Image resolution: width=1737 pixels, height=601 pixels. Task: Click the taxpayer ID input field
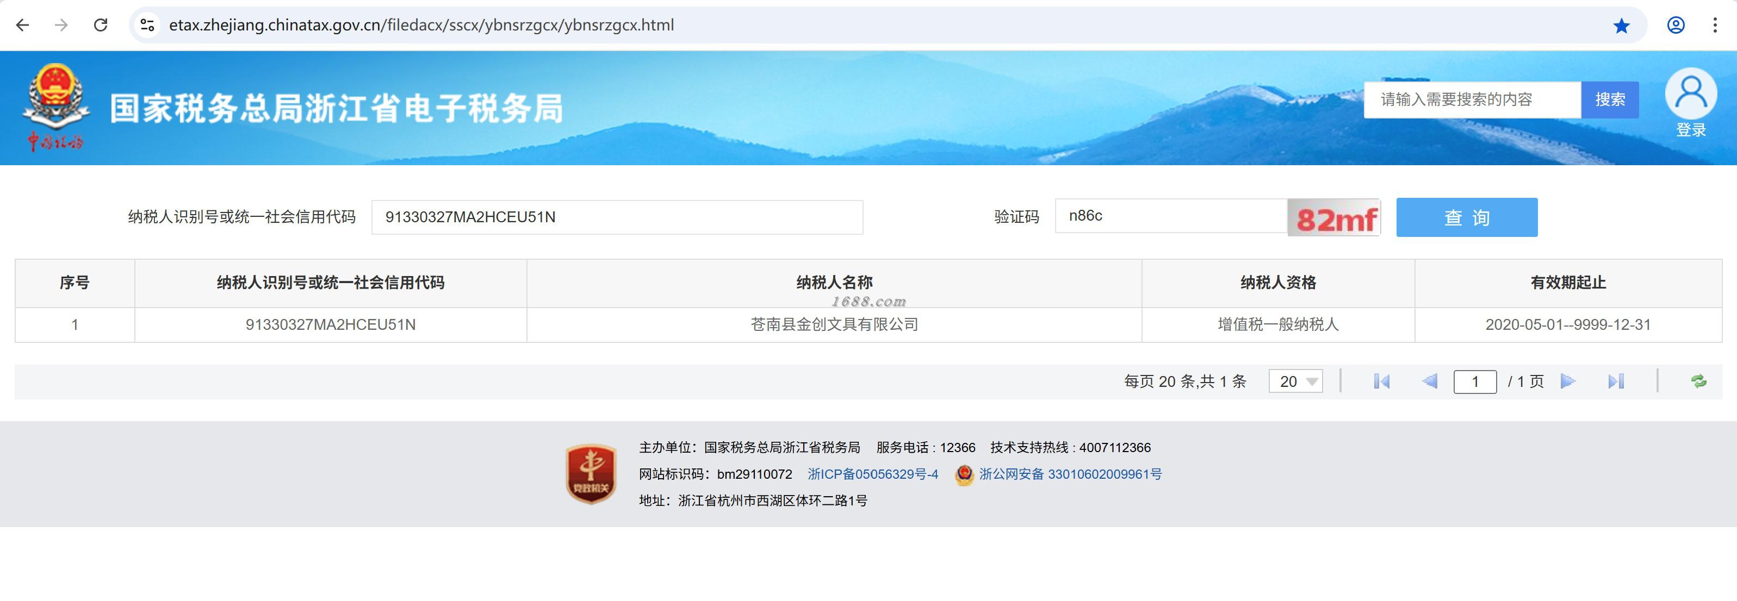click(x=617, y=217)
